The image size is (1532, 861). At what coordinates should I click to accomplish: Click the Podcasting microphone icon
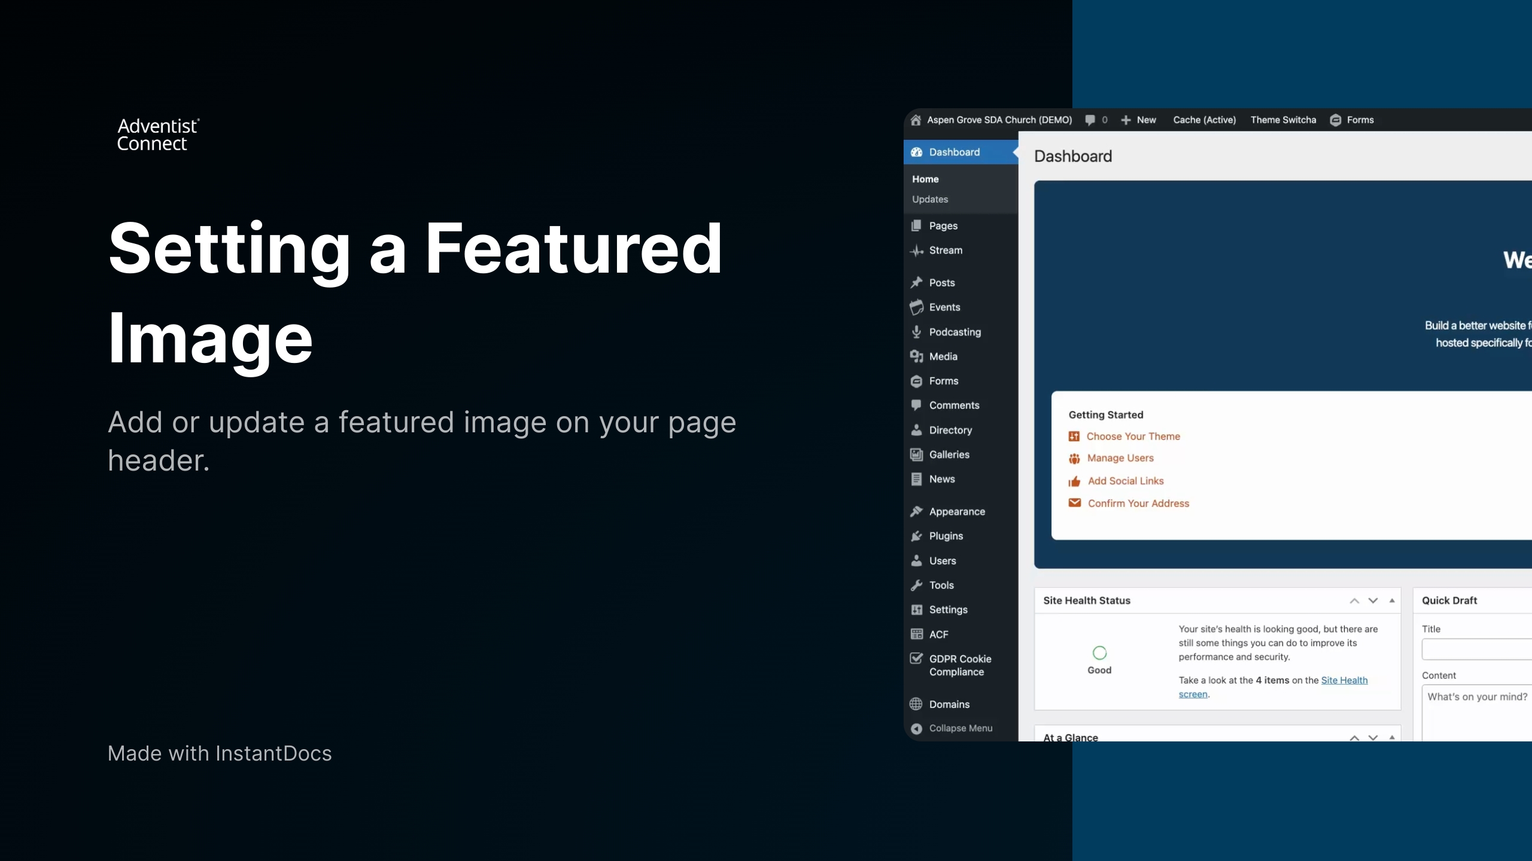[x=916, y=332]
